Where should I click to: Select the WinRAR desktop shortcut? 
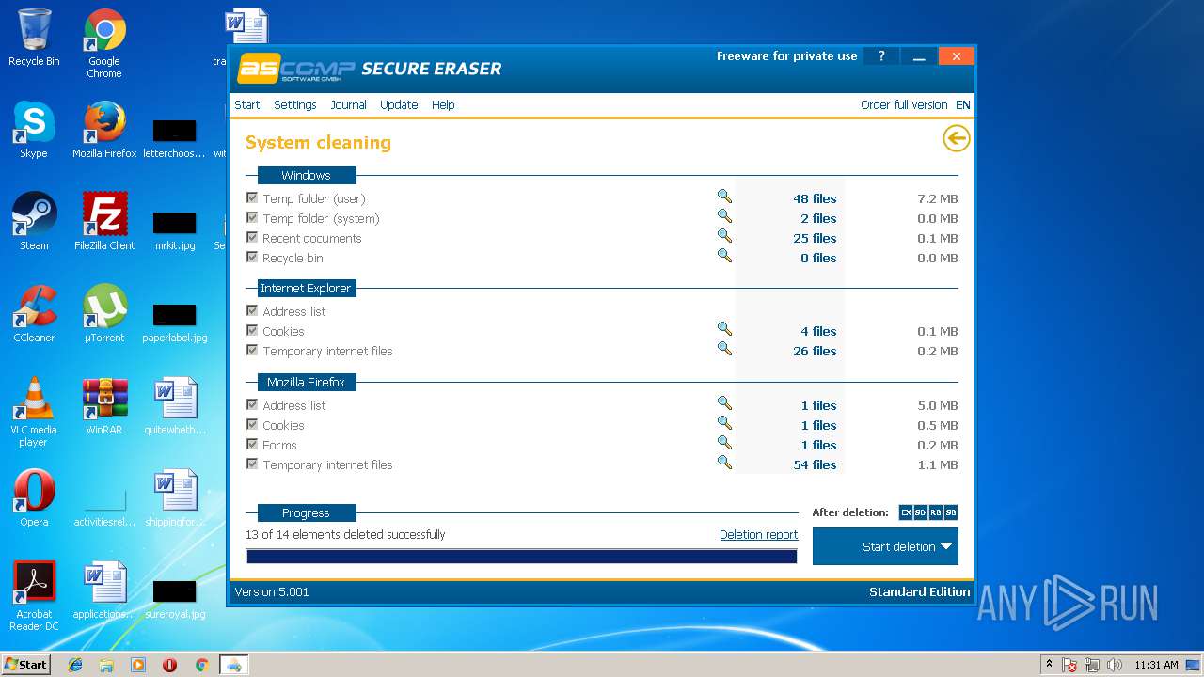click(x=104, y=406)
